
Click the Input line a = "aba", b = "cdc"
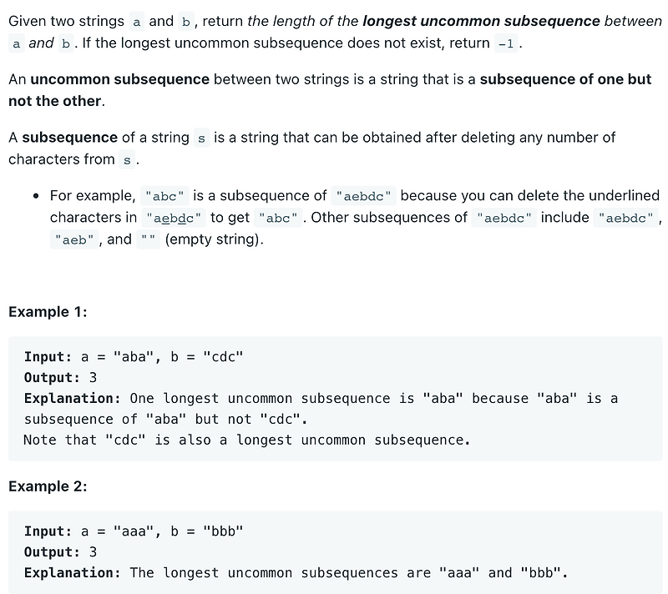point(134,357)
